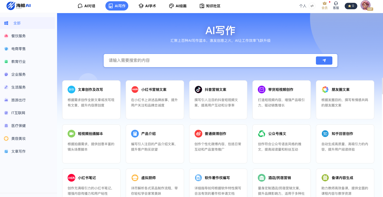Go to the 知识社区 tab
383x197 pixels.
point(210,6)
